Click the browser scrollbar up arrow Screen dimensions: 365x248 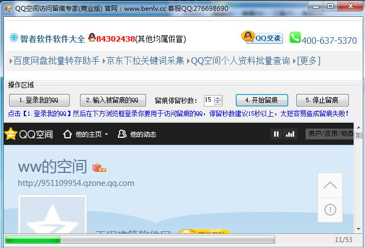click(x=359, y=128)
